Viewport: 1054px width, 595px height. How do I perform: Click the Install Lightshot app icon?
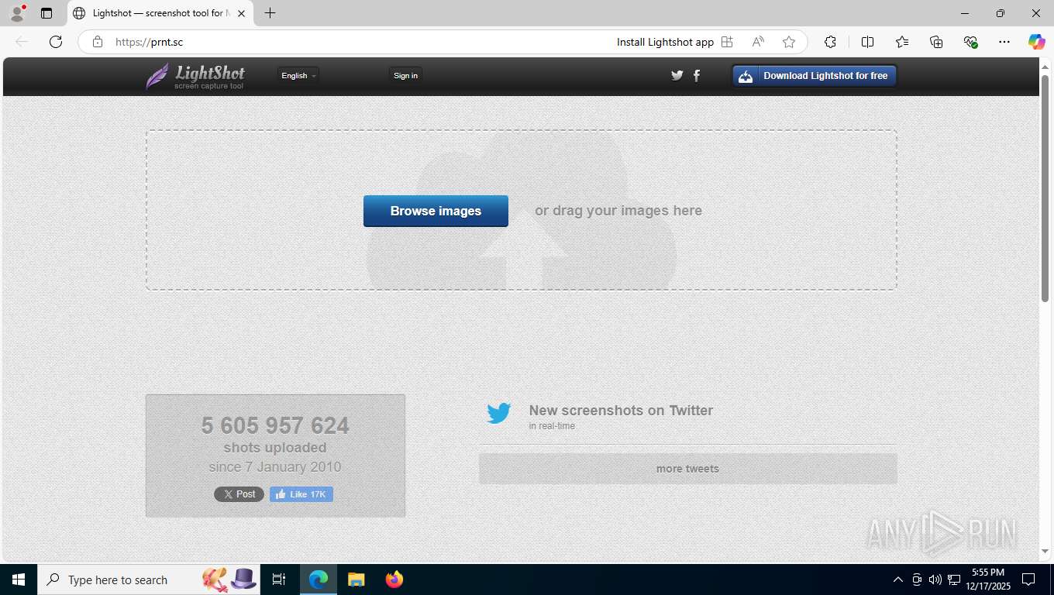click(727, 42)
